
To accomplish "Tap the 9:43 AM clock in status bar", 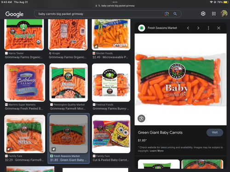I will click(6, 2).
